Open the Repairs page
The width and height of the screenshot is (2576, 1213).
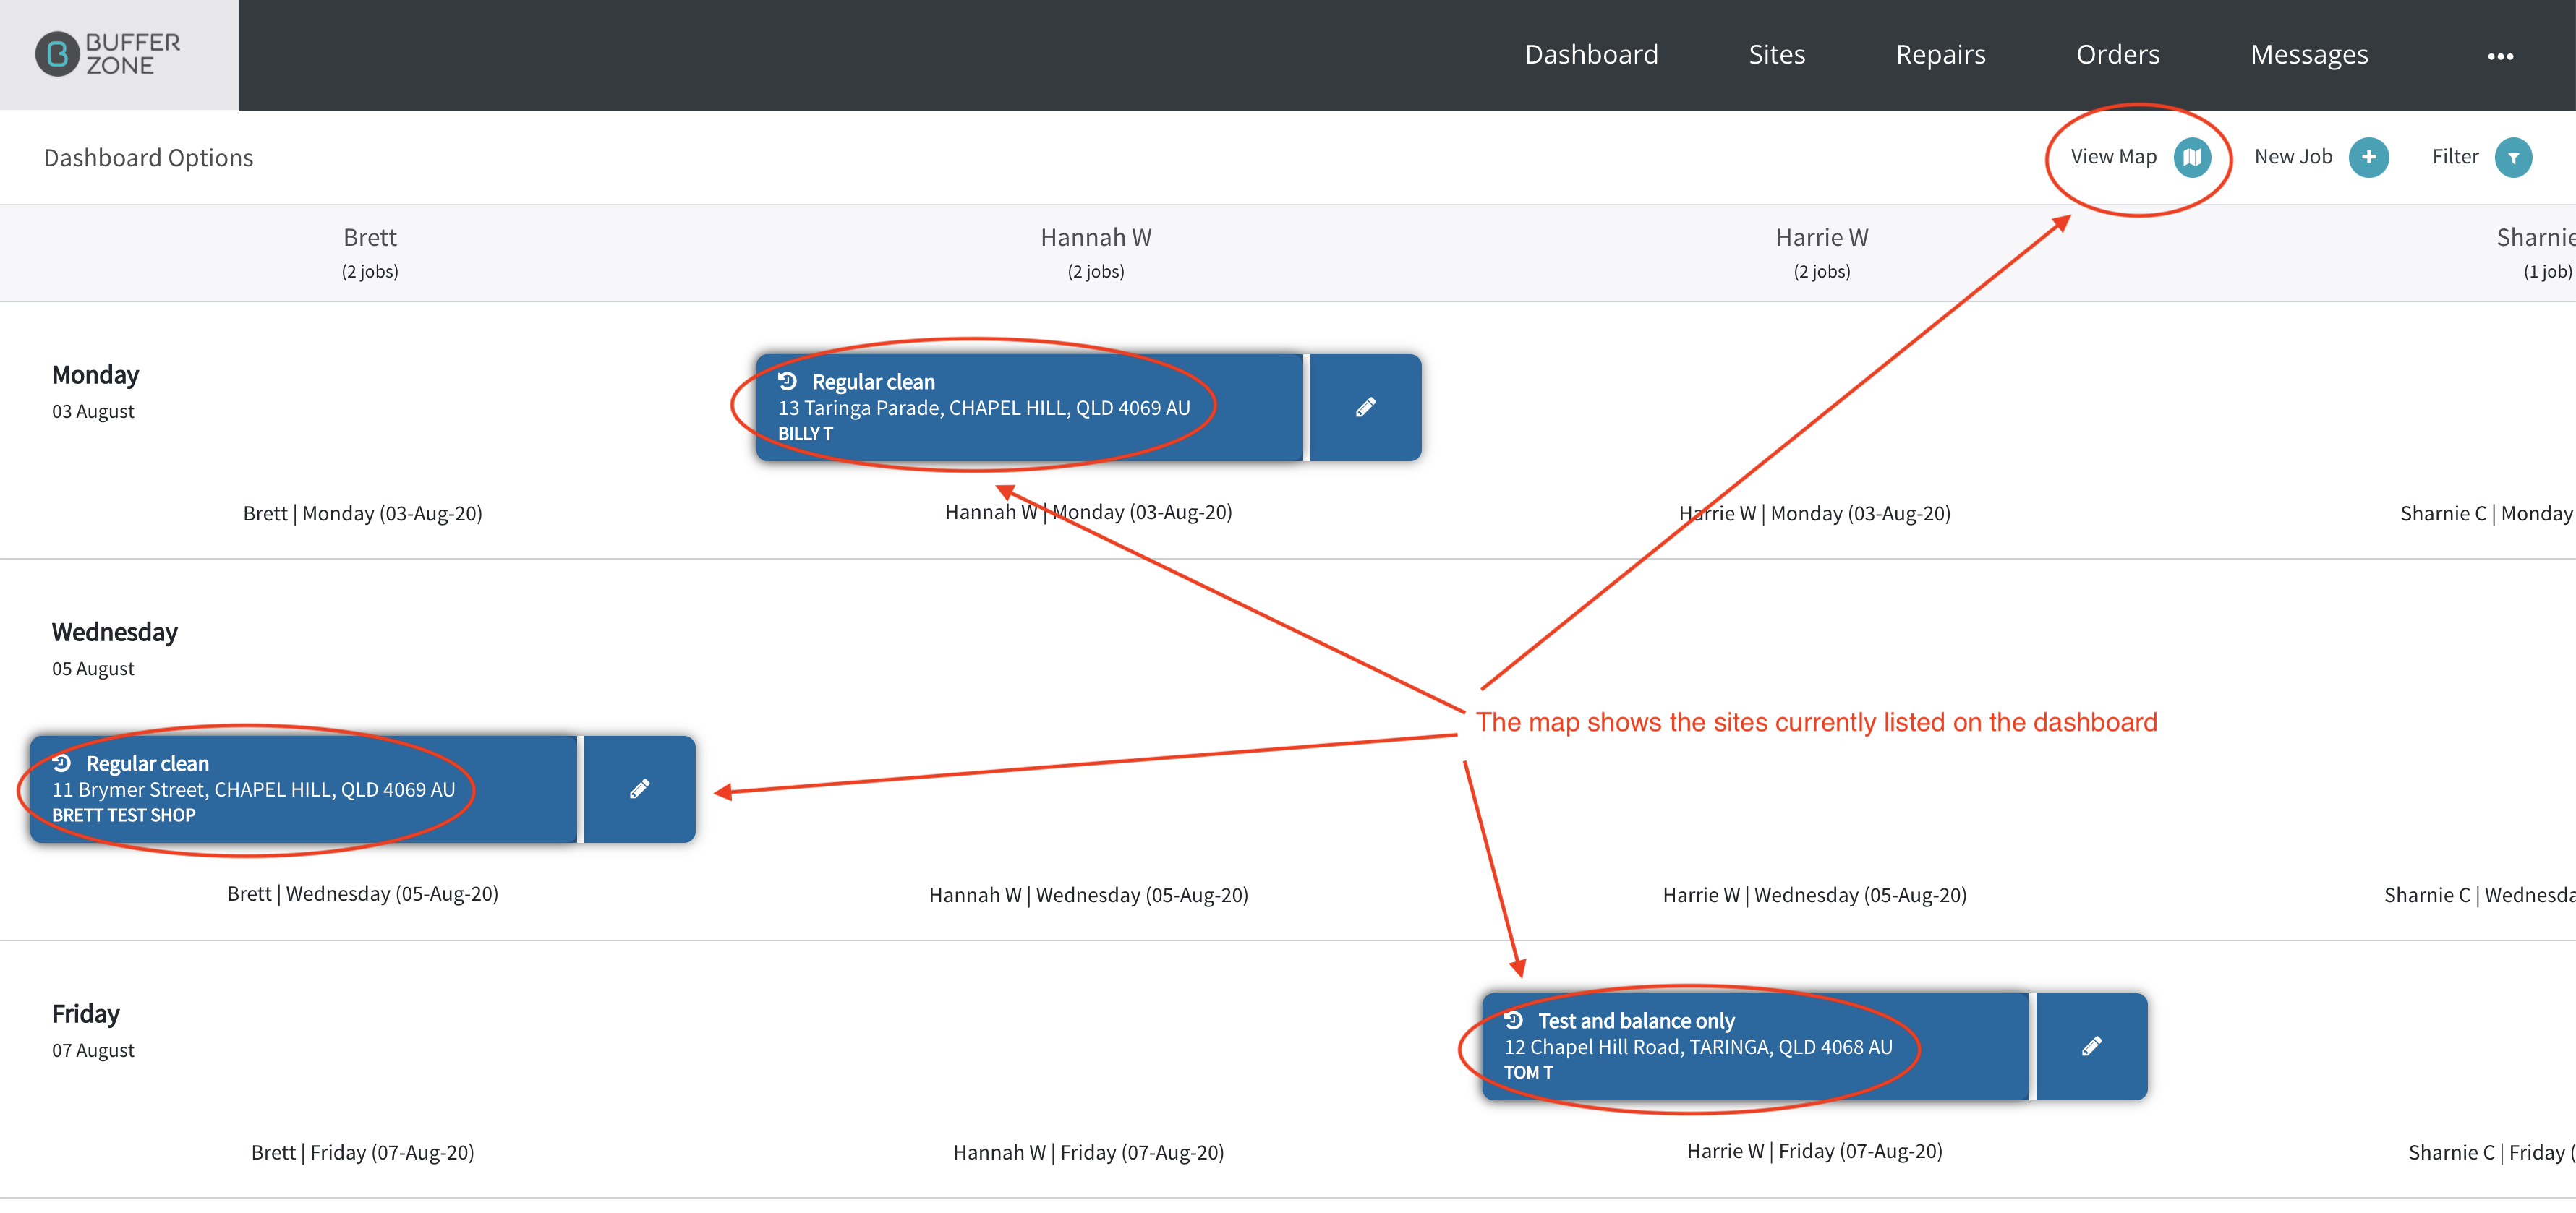tap(1940, 54)
